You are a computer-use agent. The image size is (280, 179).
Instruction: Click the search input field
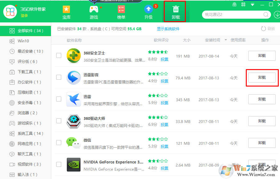point(233,15)
